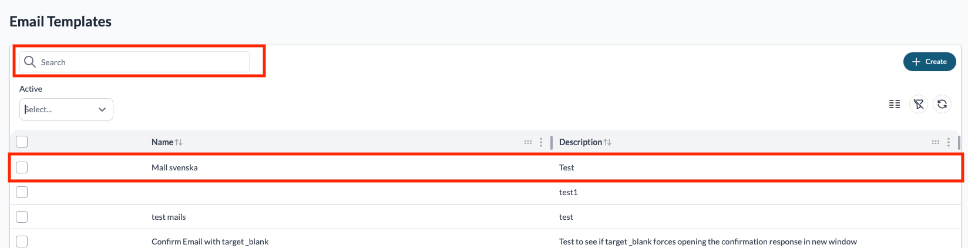Check the test mails row checkbox

click(22, 217)
